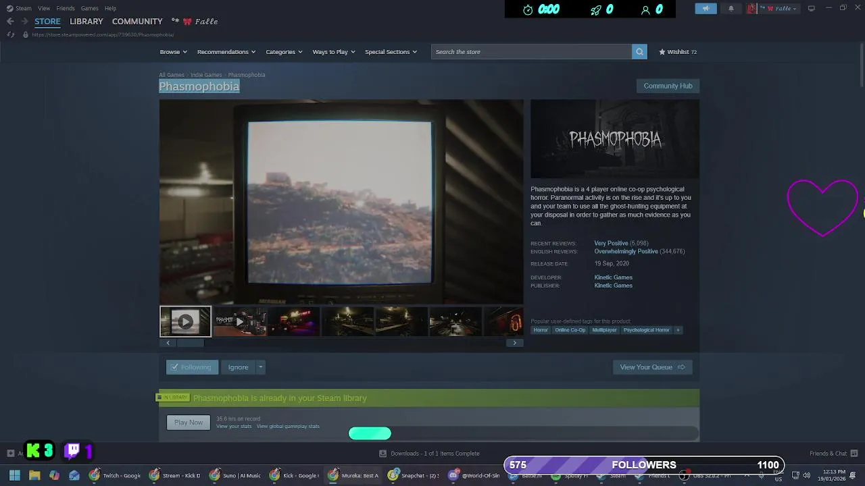Click the main trailer video player

(341, 202)
